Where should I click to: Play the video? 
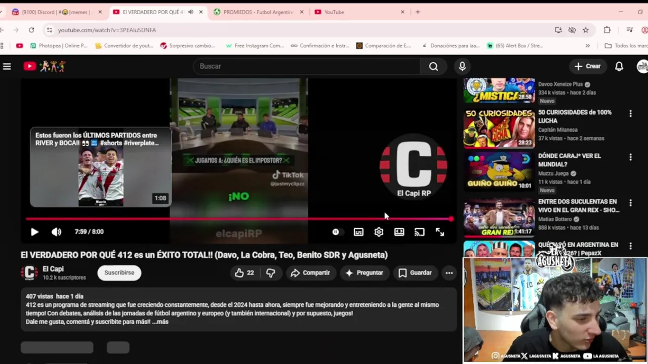(34, 232)
